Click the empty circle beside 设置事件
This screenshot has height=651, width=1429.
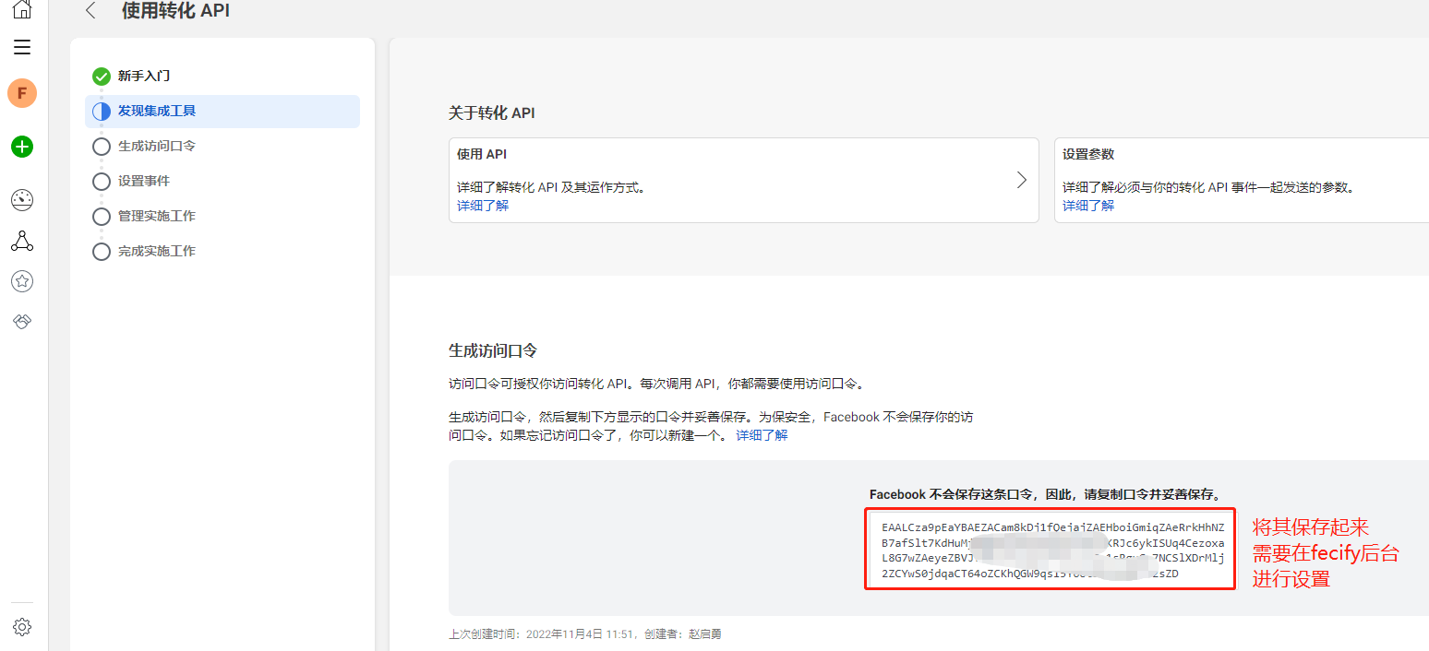click(x=102, y=182)
